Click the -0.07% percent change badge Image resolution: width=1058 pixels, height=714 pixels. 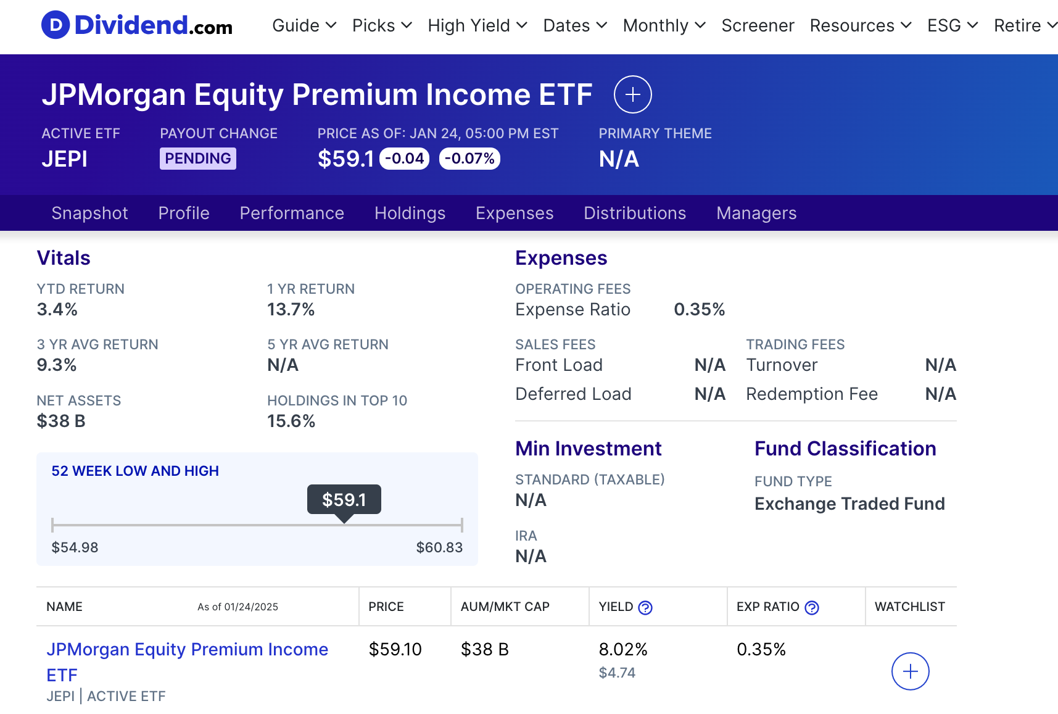[469, 159]
